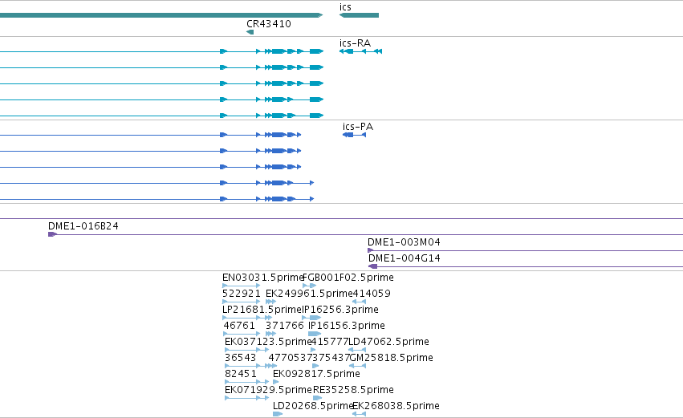Open the EK092817.5prime EST label
The width and height of the screenshot is (683, 418).
[x=317, y=374]
